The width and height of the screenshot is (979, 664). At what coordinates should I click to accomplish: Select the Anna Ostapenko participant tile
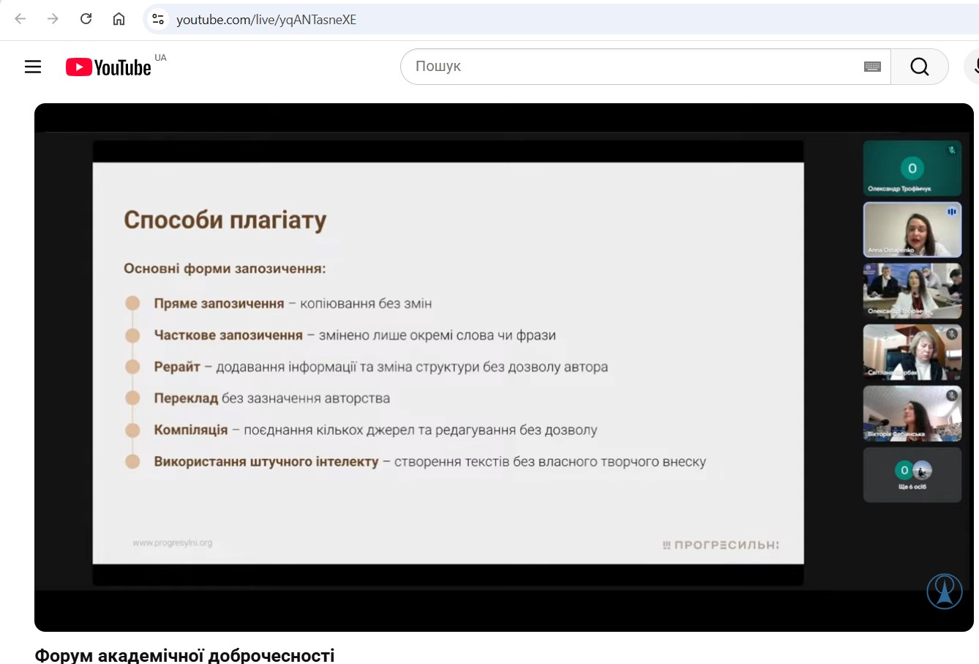pyautogui.click(x=912, y=230)
